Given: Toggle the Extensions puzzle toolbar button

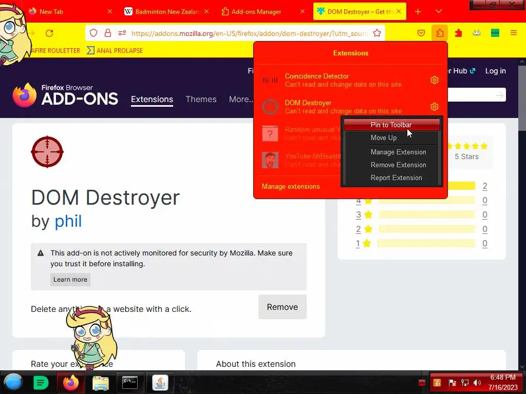Looking at the screenshot, I should (440, 33).
